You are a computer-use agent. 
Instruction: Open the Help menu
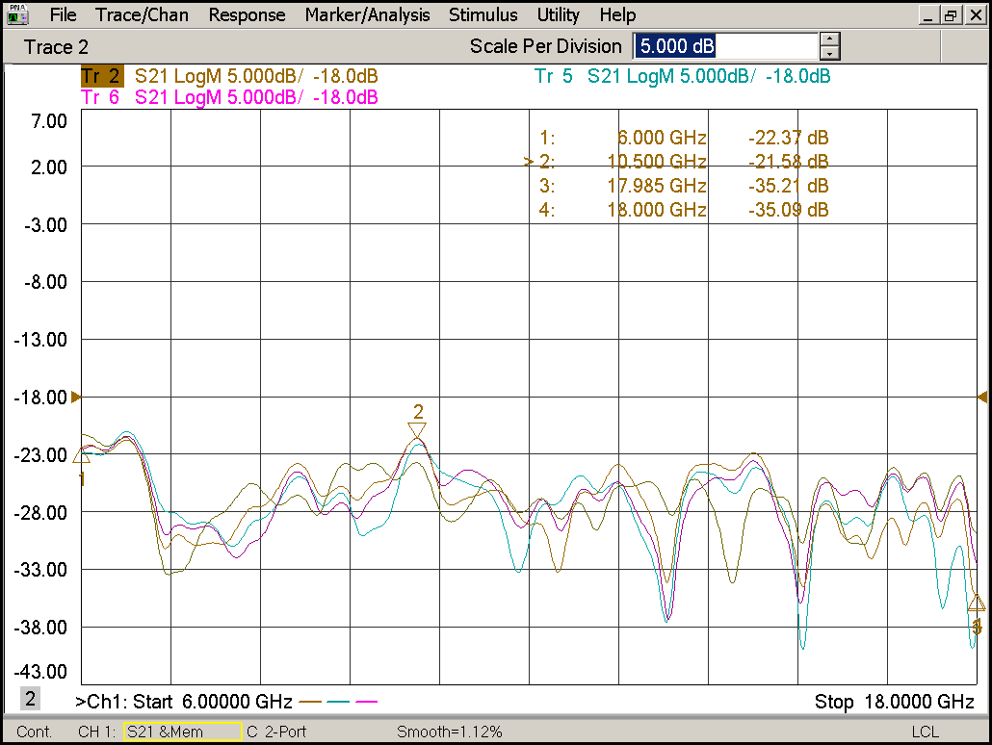(x=616, y=14)
